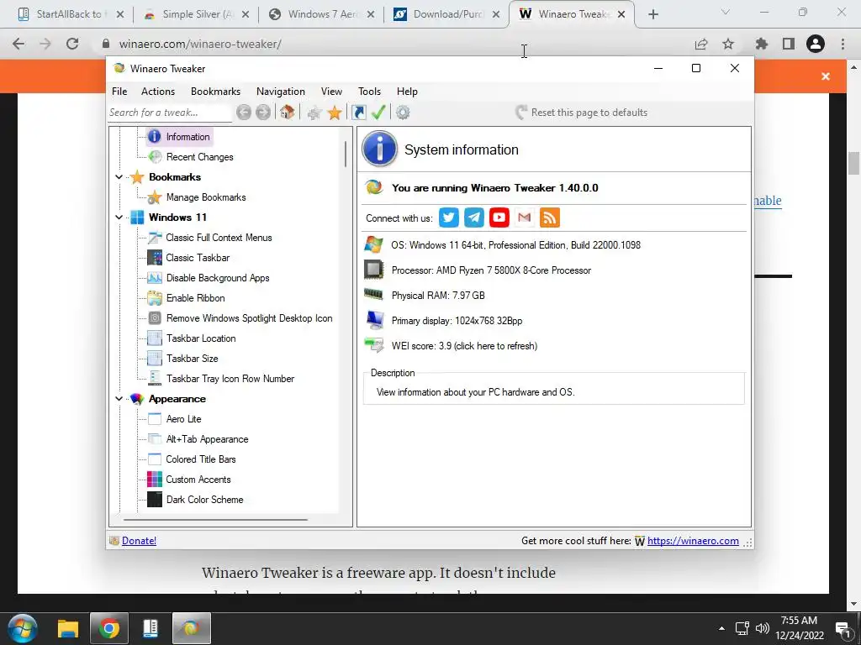Select Colored Title Bars in the tree
This screenshot has width=861, height=645.
200,459
